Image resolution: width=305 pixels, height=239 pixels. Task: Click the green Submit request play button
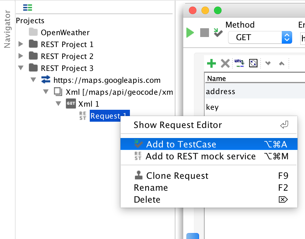point(190,33)
